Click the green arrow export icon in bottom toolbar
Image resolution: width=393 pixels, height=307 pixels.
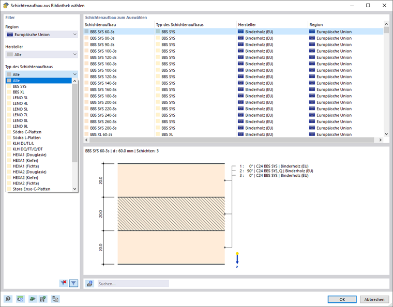[x=33, y=299]
